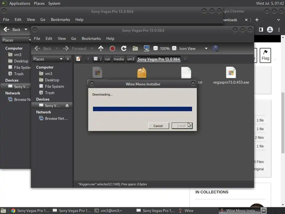285x214 pixels.
Task: Open Places dropdown in front sidebar
Action: (x=48, y=59)
